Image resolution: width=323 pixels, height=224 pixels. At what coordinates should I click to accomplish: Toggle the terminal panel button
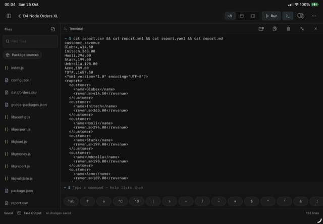point(288,16)
